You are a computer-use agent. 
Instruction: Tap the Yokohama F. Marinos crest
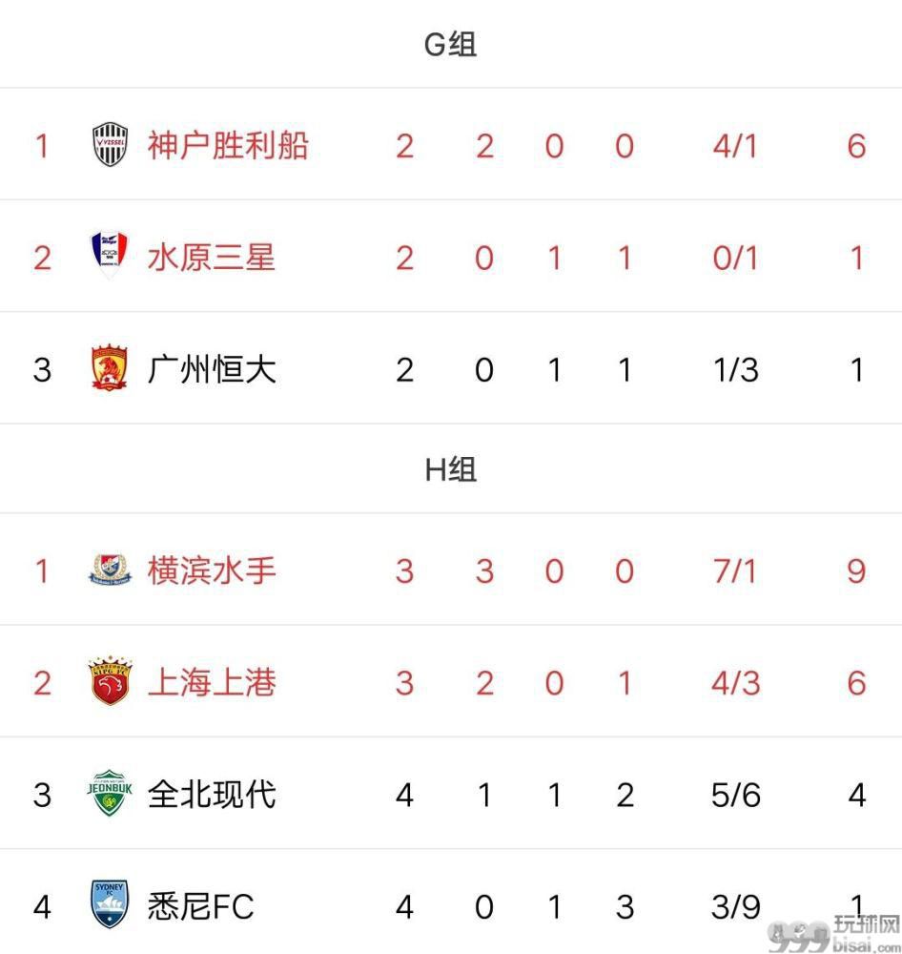pos(110,570)
